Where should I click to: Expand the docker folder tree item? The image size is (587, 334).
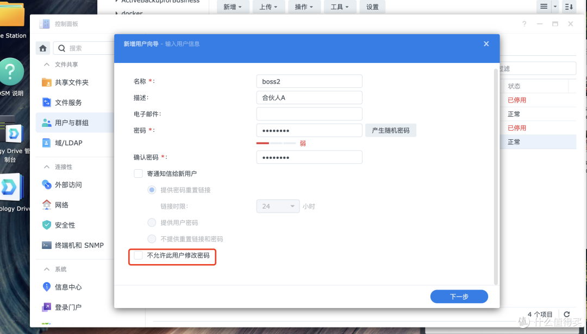(x=116, y=14)
